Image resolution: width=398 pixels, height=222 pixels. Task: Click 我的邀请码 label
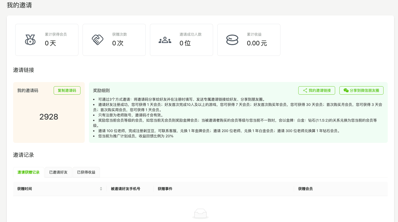click(x=28, y=90)
